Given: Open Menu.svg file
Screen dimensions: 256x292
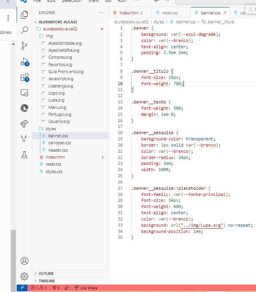Looking at the screenshot, I should [x=57, y=107].
